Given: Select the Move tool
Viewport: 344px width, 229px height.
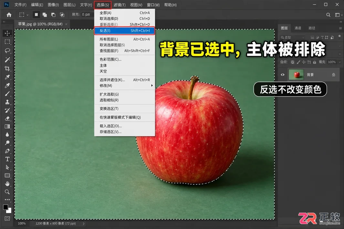Looking at the screenshot, I should tap(7, 33).
